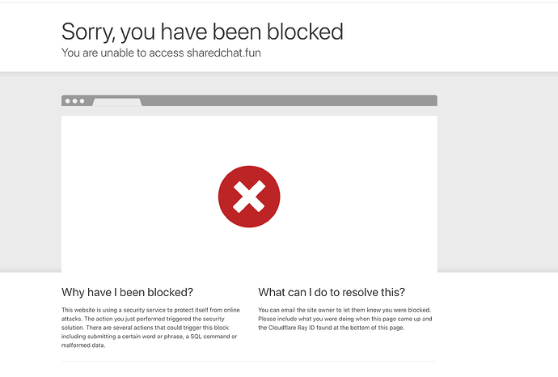Click the gray illustrated browser title bar

249,100
